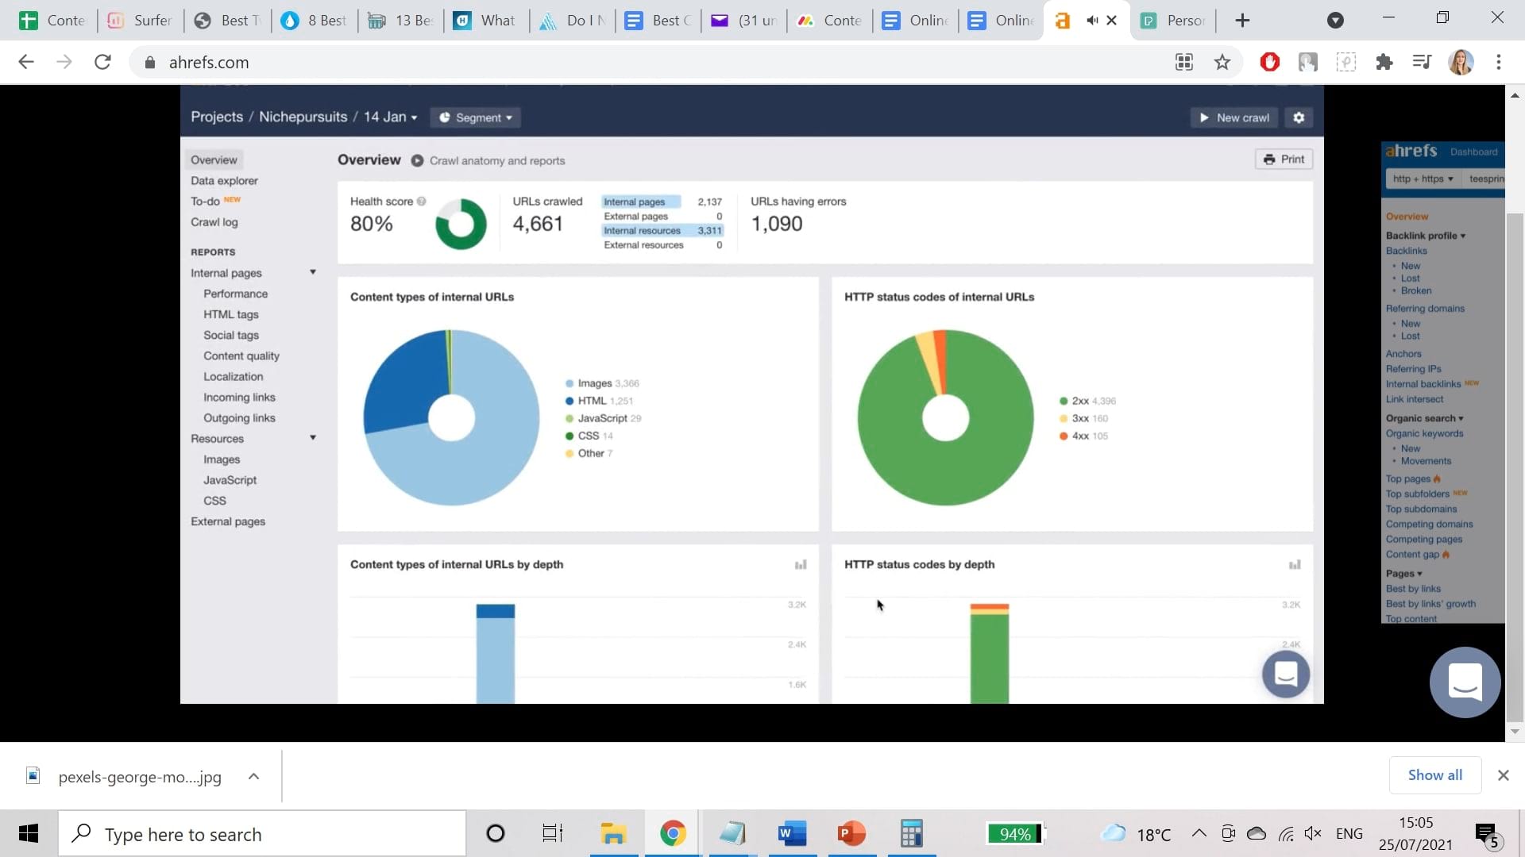
Task: Open a new browser tab
Action: coord(1243,21)
